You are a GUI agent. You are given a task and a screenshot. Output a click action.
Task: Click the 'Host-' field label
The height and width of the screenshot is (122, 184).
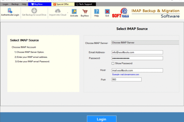pos(103,70)
